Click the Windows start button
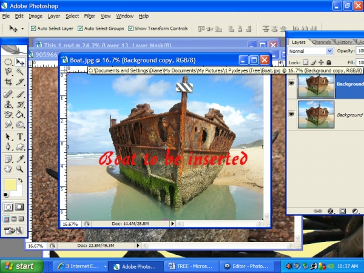 (21, 266)
